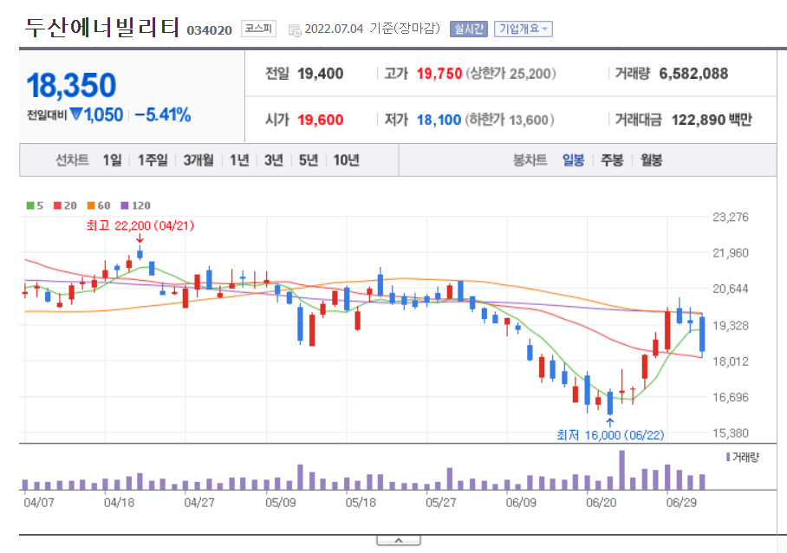Select the 10년 line chart period
Image resolution: width=787 pixels, height=553 pixels.
347,160
